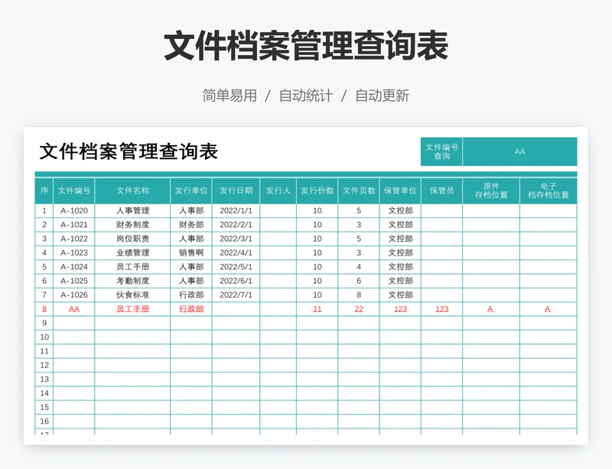Select the 发行单位 column header
The width and height of the screenshot is (612, 469).
(x=191, y=191)
